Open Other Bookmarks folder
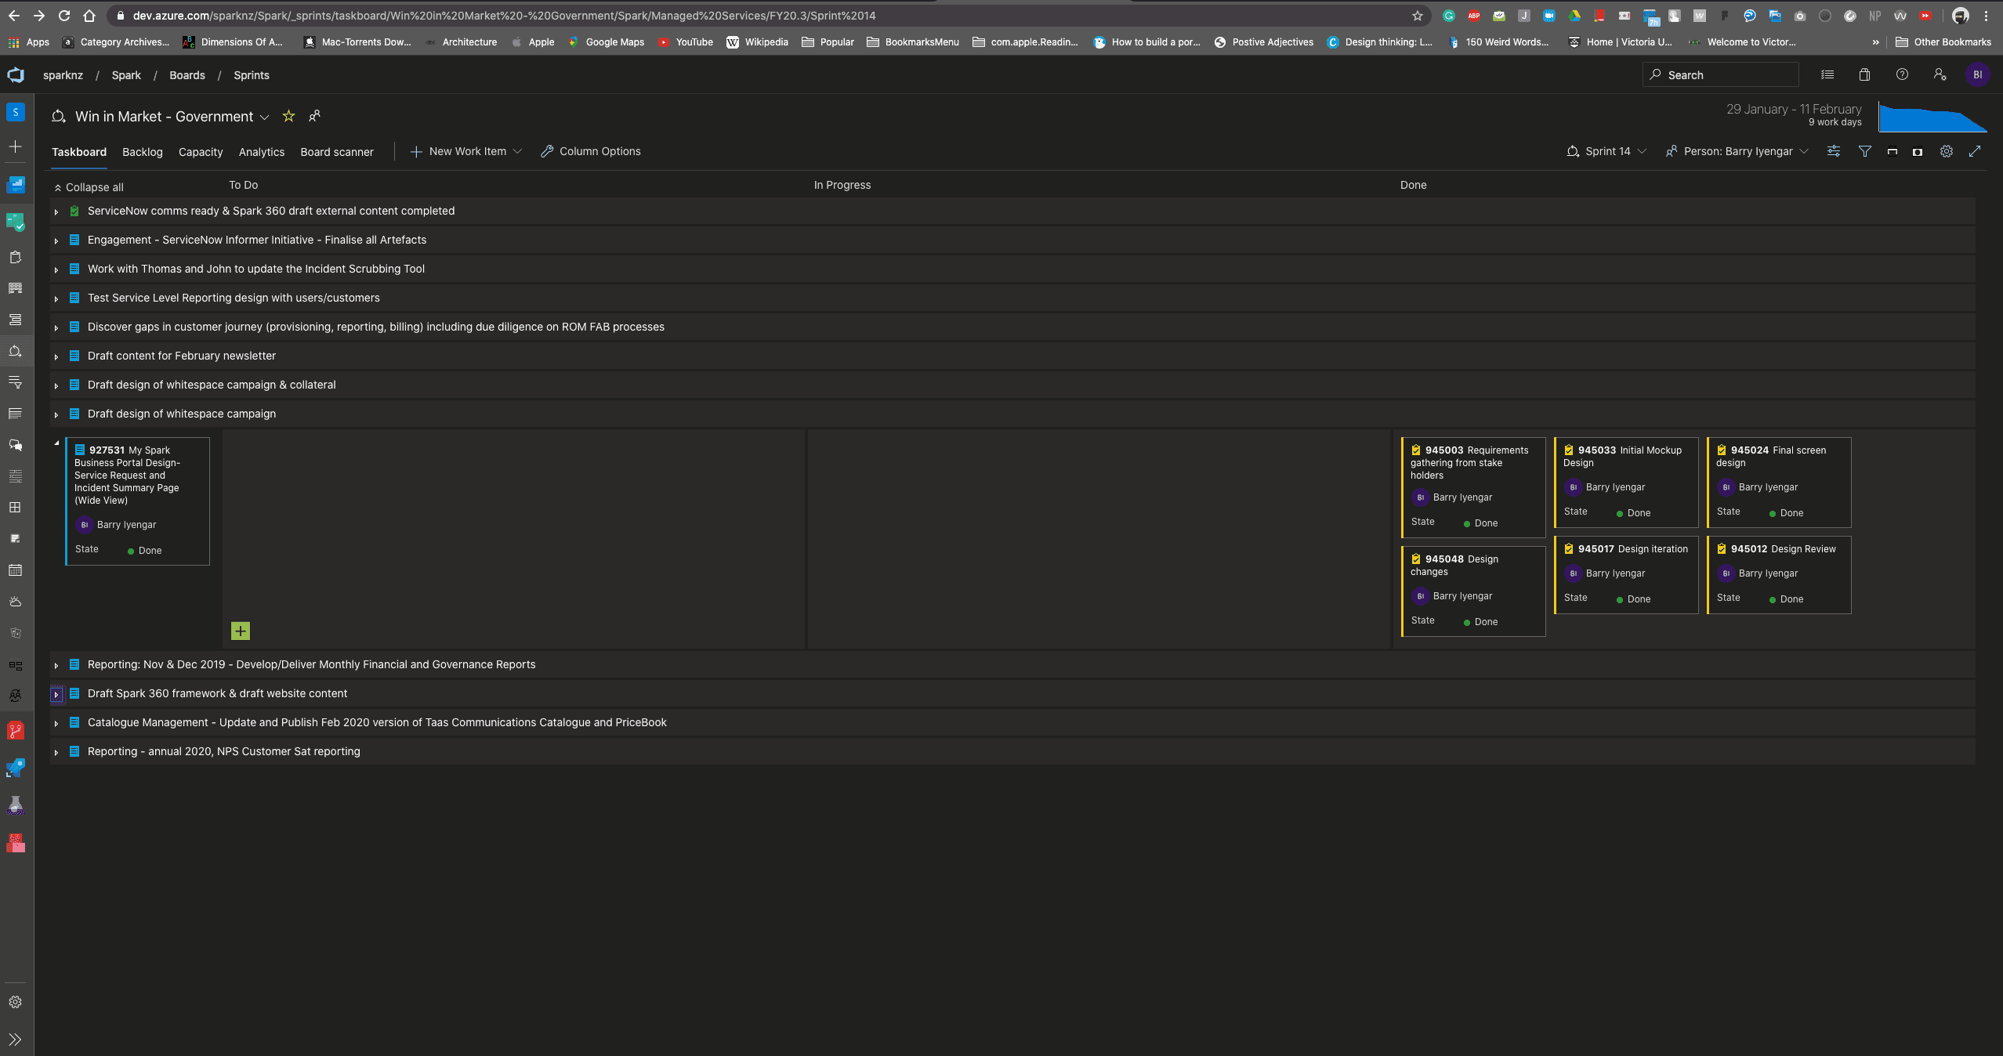Image resolution: width=2003 pixels, height=1056 pixels. [x=1943, y=42]
